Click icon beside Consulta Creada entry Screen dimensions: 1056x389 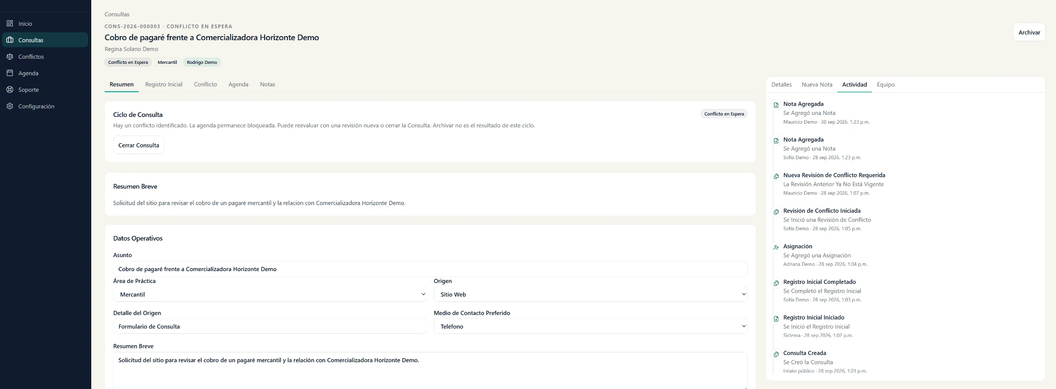(776, 354)
